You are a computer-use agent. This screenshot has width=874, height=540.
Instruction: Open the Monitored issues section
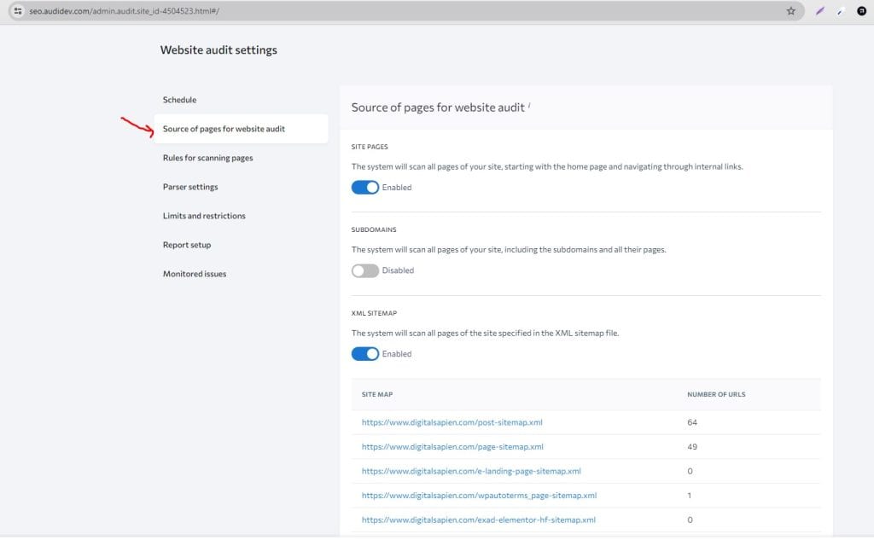point(193,274)
